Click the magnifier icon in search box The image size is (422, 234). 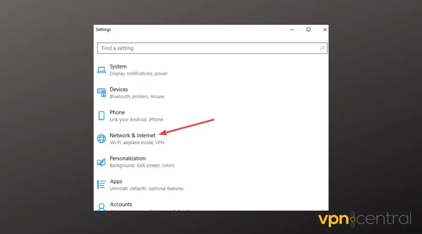point(322,48)
